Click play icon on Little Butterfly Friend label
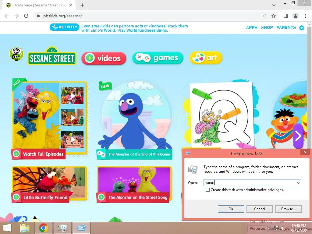The image size is (312, 234). point(16,197)
